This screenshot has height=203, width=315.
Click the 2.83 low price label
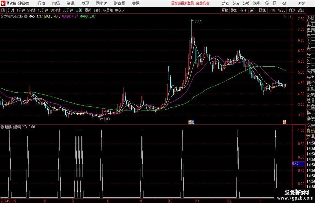point(106,119)
